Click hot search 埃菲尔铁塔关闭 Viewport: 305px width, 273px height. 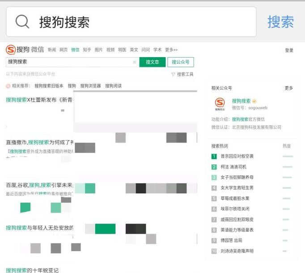pyautogui.click(x=235, y=209)
